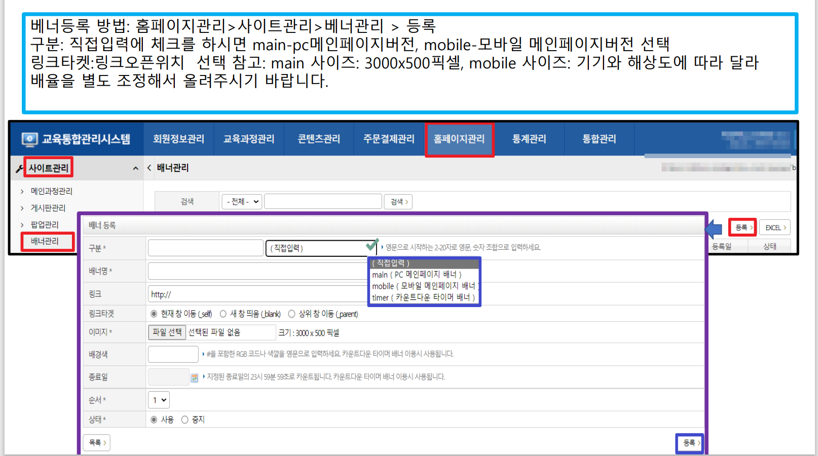Open the 종료일 calendar picker icon
The width and height of the screenshot is (818, 456).
coord(194,377)
